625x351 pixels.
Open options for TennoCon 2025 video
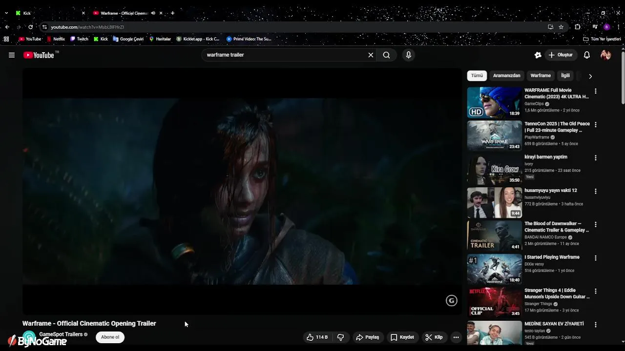pyautogui.click(x=595, y=124)
